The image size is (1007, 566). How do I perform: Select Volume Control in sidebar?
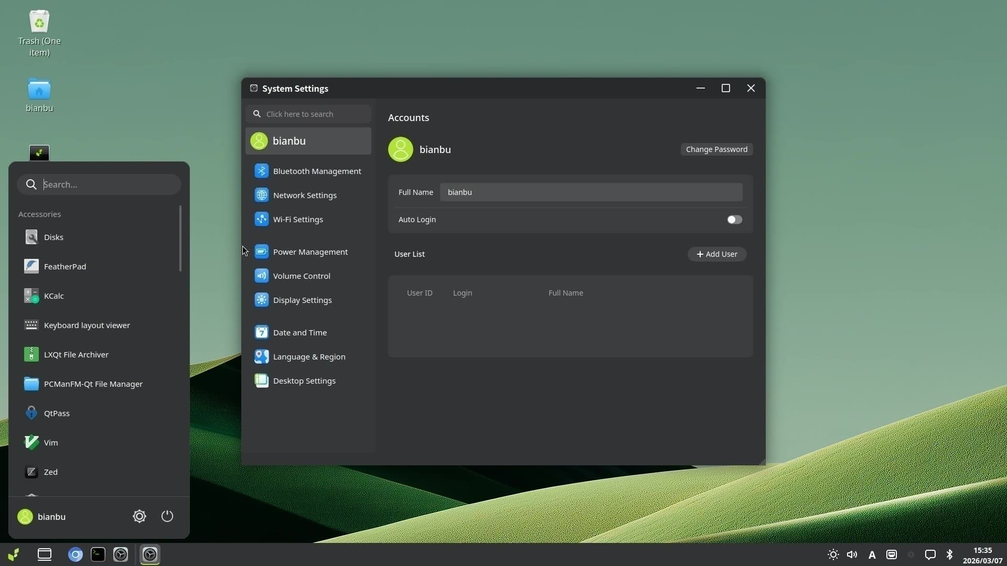tap(308, 276)
